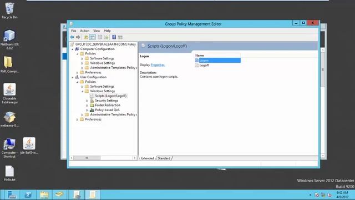Viewport: 355px width, 200px height.
Task: Open the Help menu
Action: tap(107, 31)
